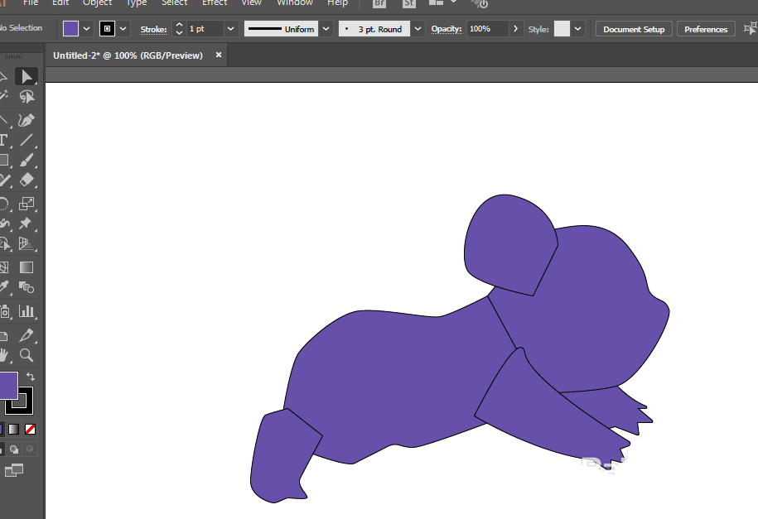Select the Eraser tool
The width and height of the screenshot is (758, 519).
[27, 180]
